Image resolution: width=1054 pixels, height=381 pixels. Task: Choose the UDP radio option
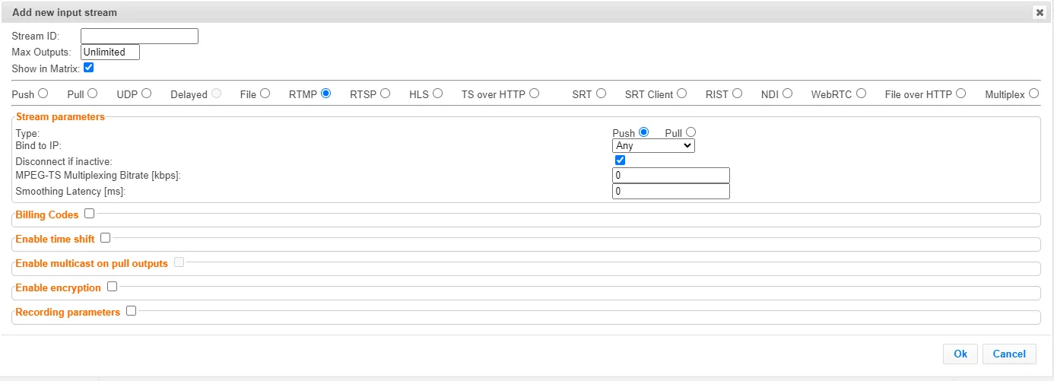click(146, 94)
